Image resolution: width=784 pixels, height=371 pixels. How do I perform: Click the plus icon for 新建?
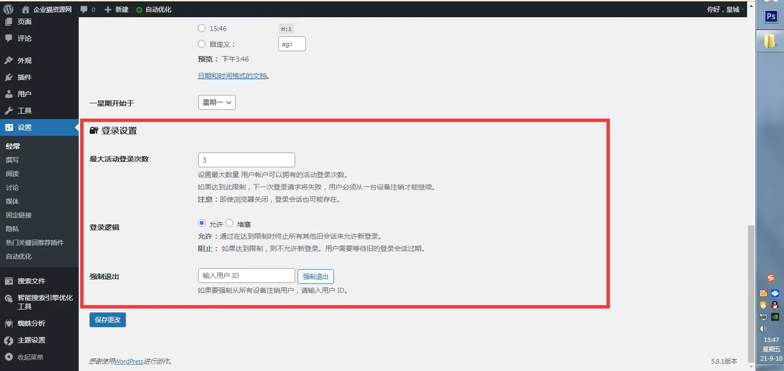108,9
